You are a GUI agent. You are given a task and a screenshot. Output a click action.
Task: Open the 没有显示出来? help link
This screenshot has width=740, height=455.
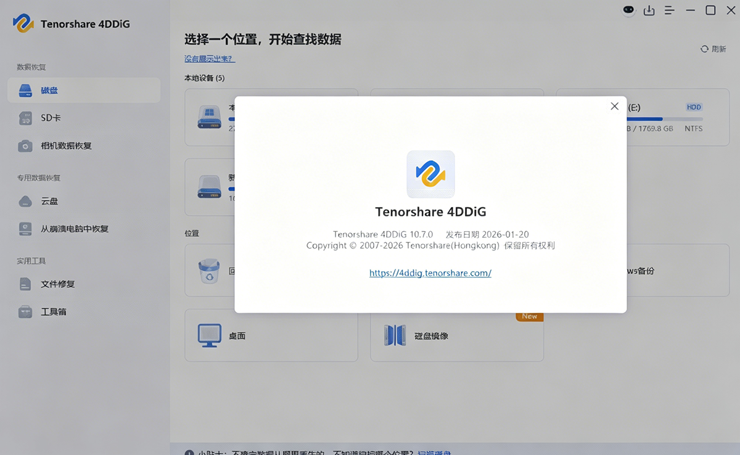pos(210,59)
